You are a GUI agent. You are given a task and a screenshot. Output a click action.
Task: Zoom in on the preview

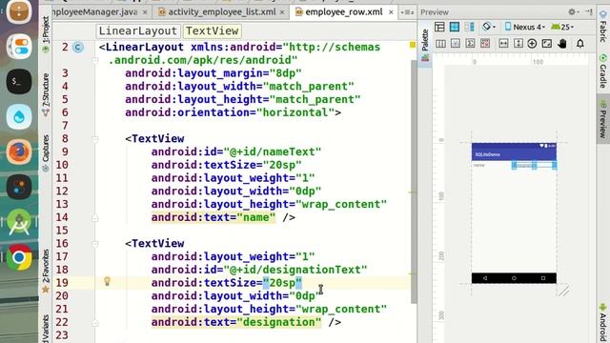pos(532,43)
